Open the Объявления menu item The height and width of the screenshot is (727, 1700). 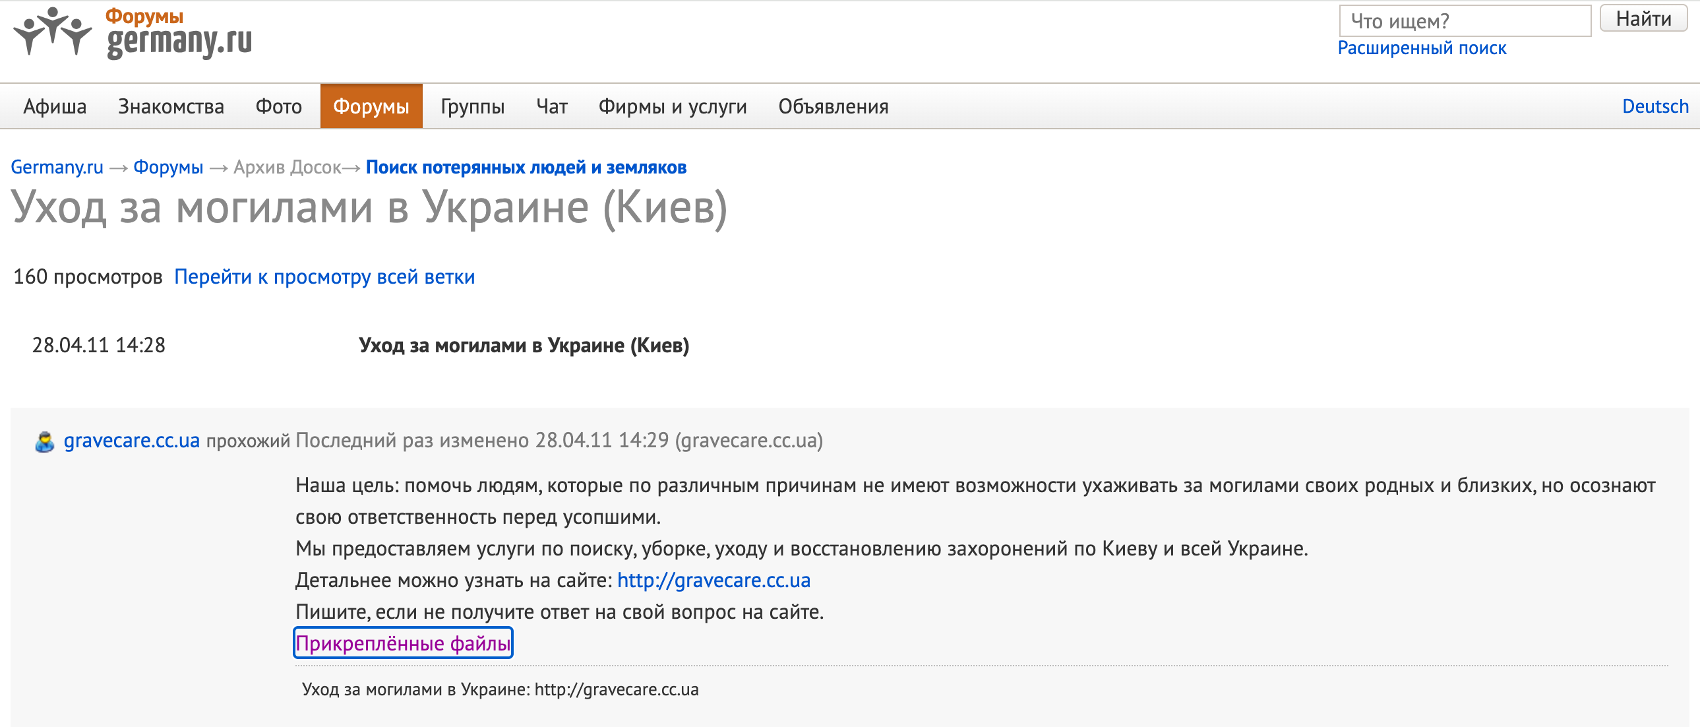(834, 106)
